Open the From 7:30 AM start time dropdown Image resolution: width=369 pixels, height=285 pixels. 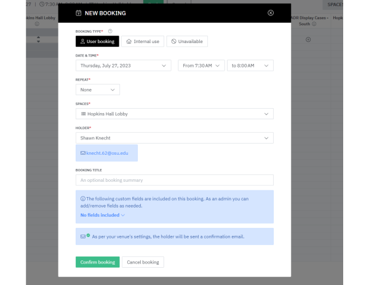click(x=201, y=66)
